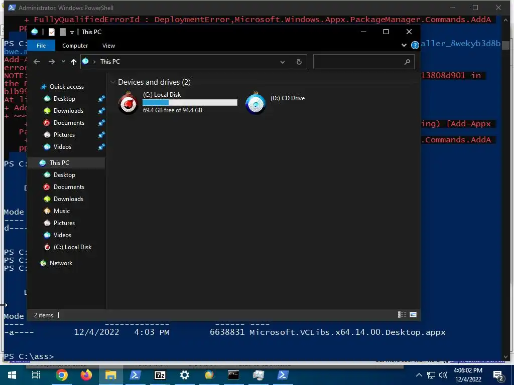Open the File tab in Explorer
The image size is (514, 385).
pos(41,46)
